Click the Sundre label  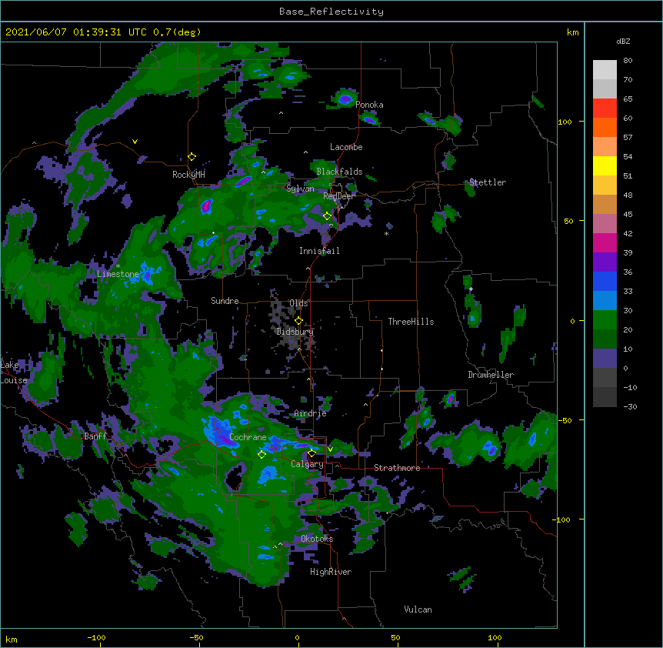pos(225,301)
